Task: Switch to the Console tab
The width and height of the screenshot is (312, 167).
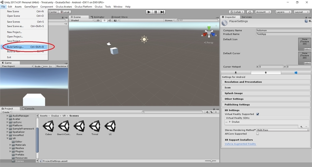Action: tap(28, 109)
